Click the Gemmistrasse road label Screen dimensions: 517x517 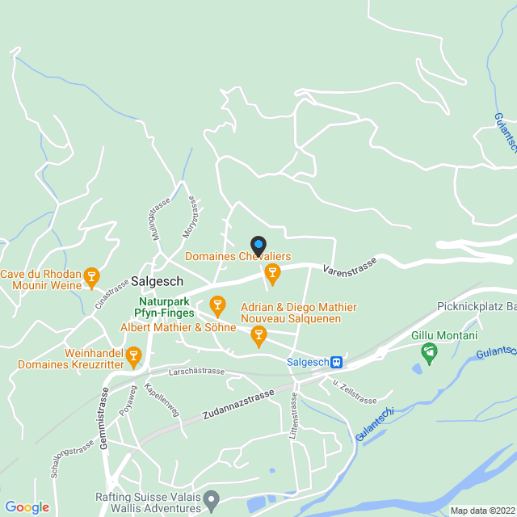[x=103, y=418]
